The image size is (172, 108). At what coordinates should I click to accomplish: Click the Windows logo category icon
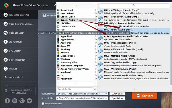(58, 59)
